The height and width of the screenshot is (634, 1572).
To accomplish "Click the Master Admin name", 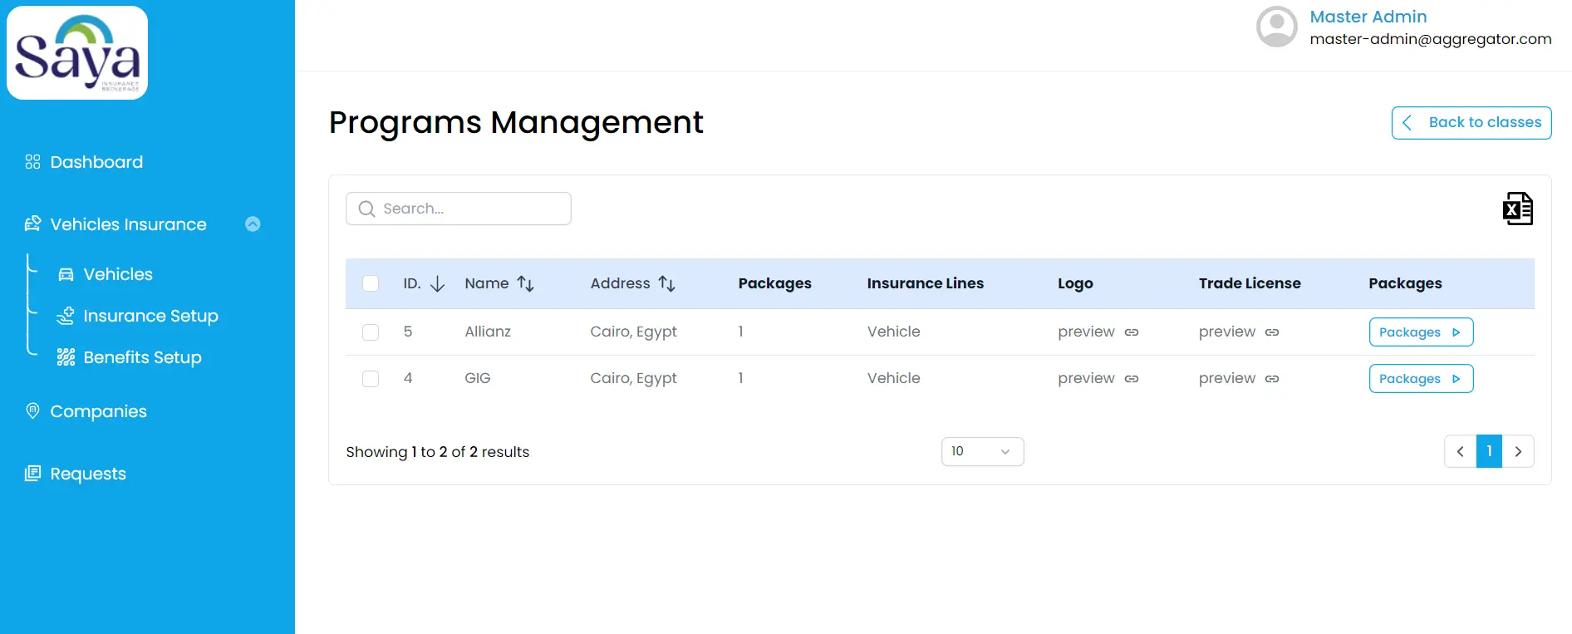I will point(1368,17).
